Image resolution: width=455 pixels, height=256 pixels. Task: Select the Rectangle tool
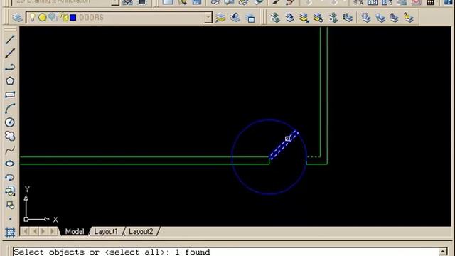pos(10,95)
